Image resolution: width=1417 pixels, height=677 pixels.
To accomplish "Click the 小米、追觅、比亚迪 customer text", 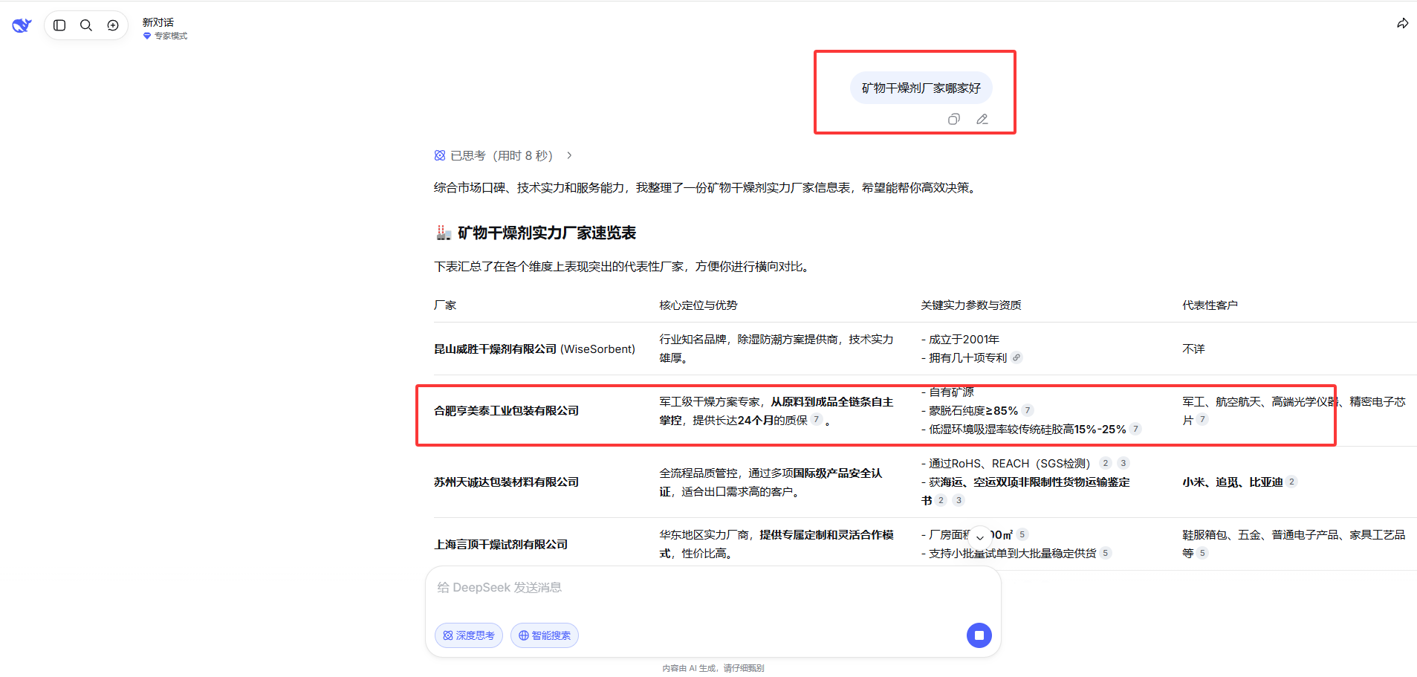I will (x=1233, y=482).
